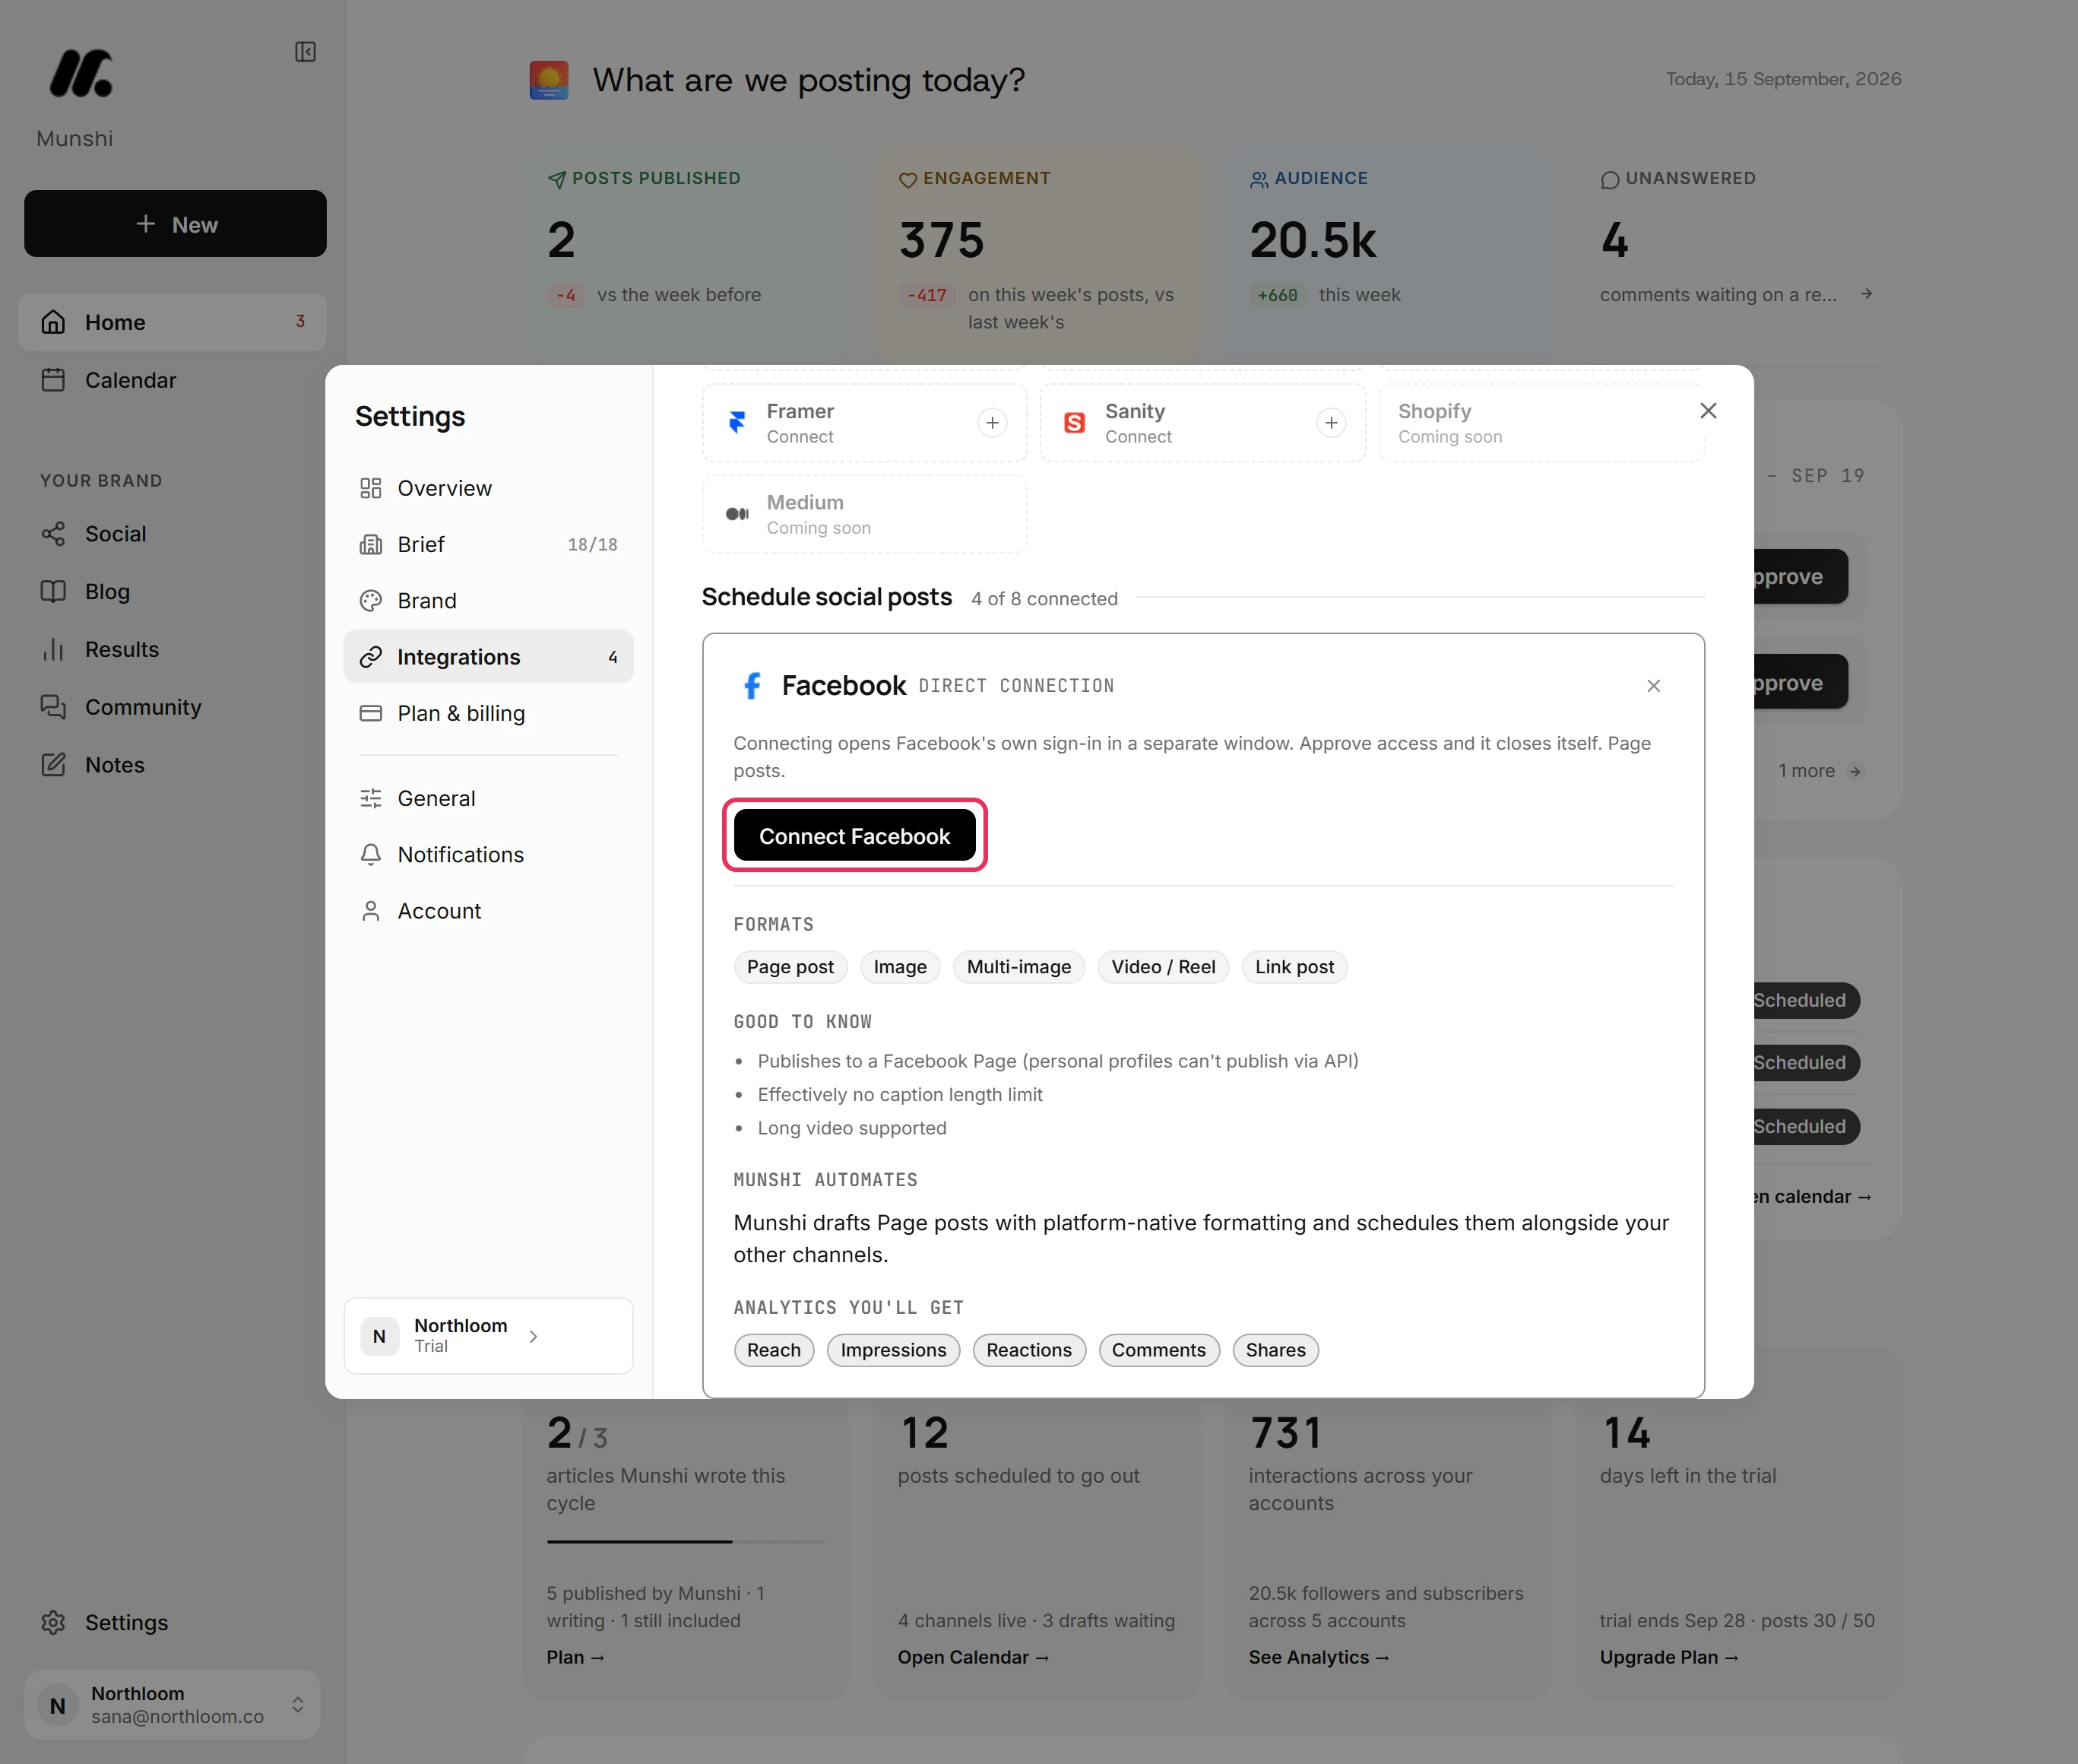Click the Facebook logo icon
Screen dimensions: 2078x1764
[752, 685]
